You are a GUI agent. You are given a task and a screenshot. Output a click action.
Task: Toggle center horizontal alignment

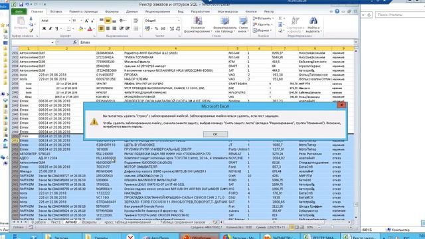click(108, 29)
